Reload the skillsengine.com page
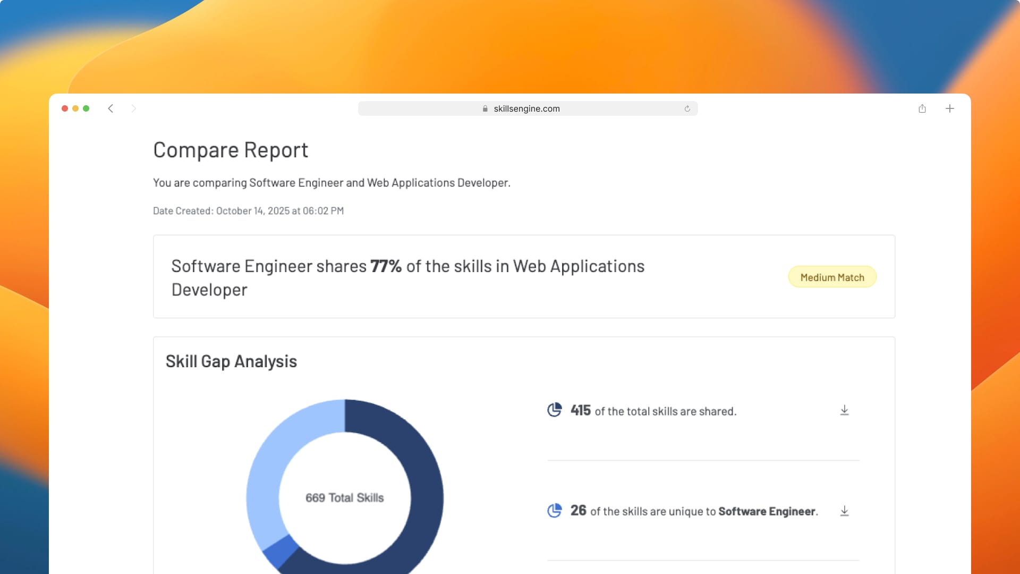1020x574 pixels. 687,108
